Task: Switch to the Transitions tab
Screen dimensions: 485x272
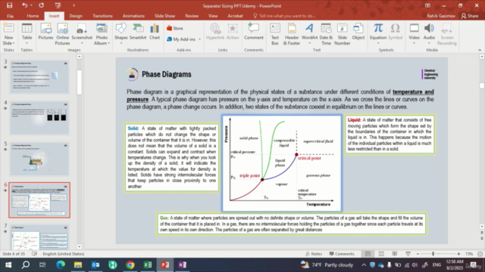Action: (x=102, y=16)
